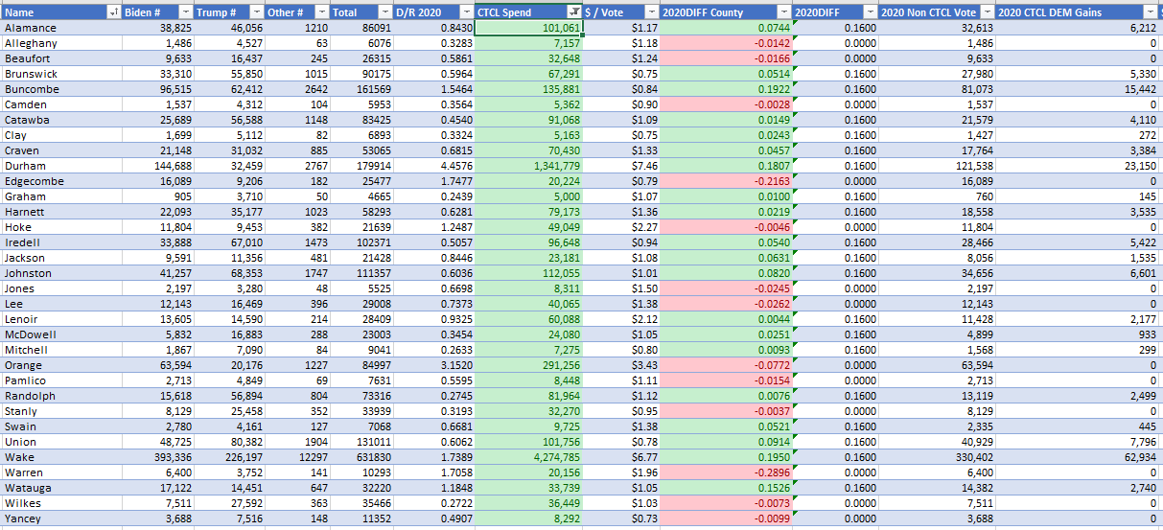Viewport: 1163px width, 530px height.
Task: Click Other value 12297 in Wake row
Action: pyautogui.click(x=313, y=457)
